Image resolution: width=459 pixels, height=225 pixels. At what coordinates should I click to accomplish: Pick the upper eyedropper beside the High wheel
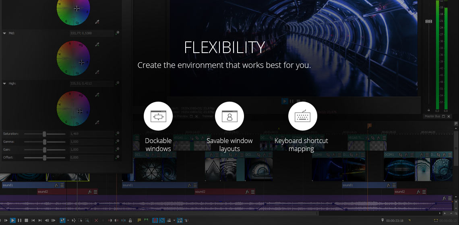(x=97, y=95)
